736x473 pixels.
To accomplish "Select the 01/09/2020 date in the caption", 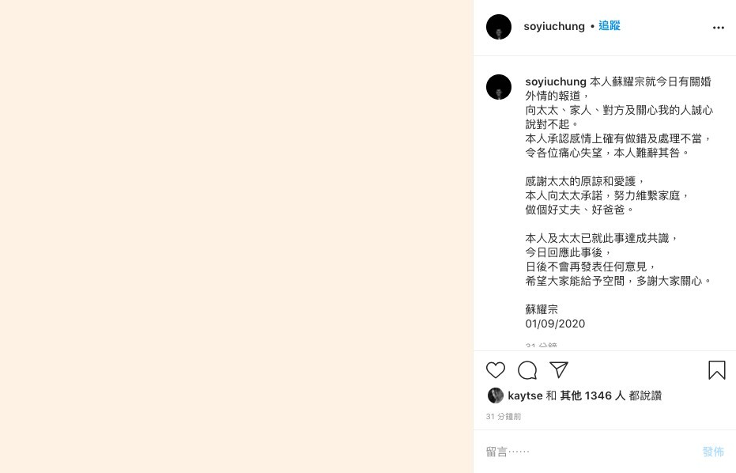I will (555, 324).
